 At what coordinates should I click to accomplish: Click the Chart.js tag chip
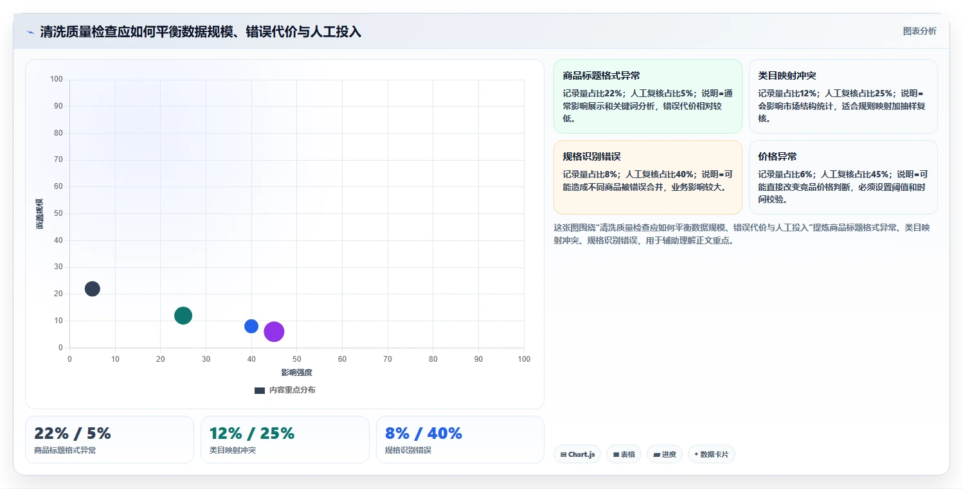[x=577, y=454]
